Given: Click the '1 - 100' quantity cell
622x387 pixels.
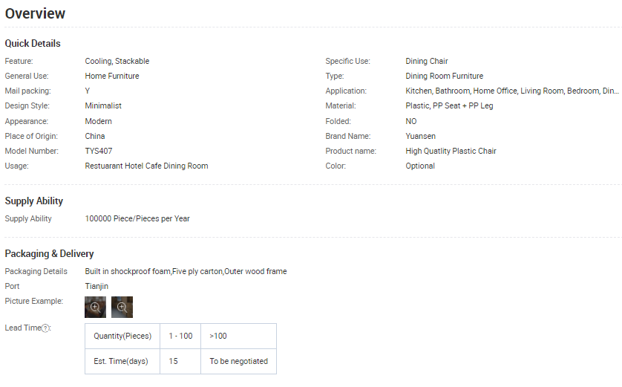Looking at the screenshot, I should click(180, 336).
